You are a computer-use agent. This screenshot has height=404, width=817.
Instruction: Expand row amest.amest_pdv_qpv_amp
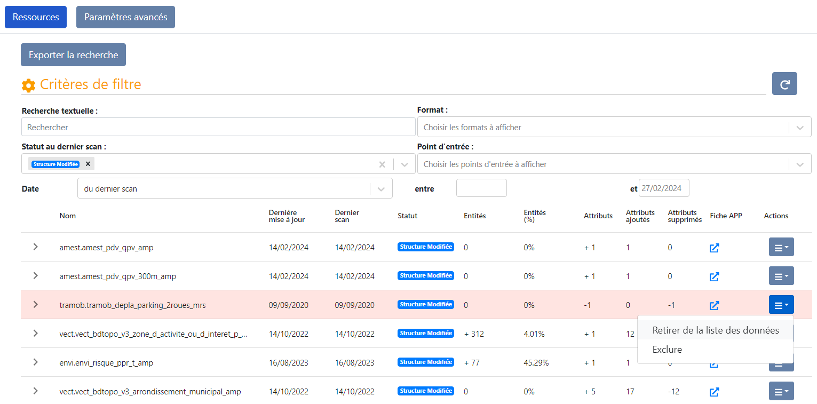[x=35, y=247]
